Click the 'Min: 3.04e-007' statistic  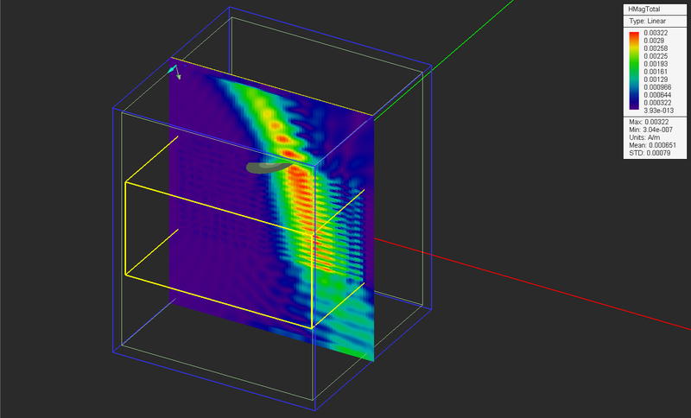coord(650,130)
